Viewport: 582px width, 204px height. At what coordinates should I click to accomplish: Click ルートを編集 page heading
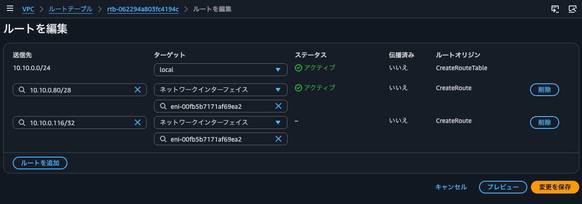pyautogui.click(x=36, y=29)
